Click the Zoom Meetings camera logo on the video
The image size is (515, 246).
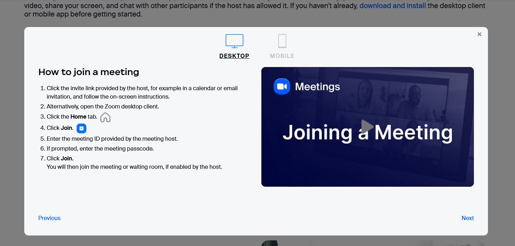[x=281, y=86]
